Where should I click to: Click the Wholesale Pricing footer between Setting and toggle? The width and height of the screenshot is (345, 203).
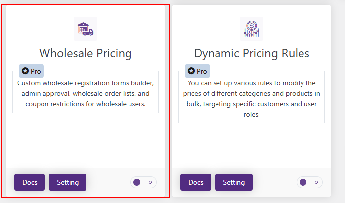[109, 182]
